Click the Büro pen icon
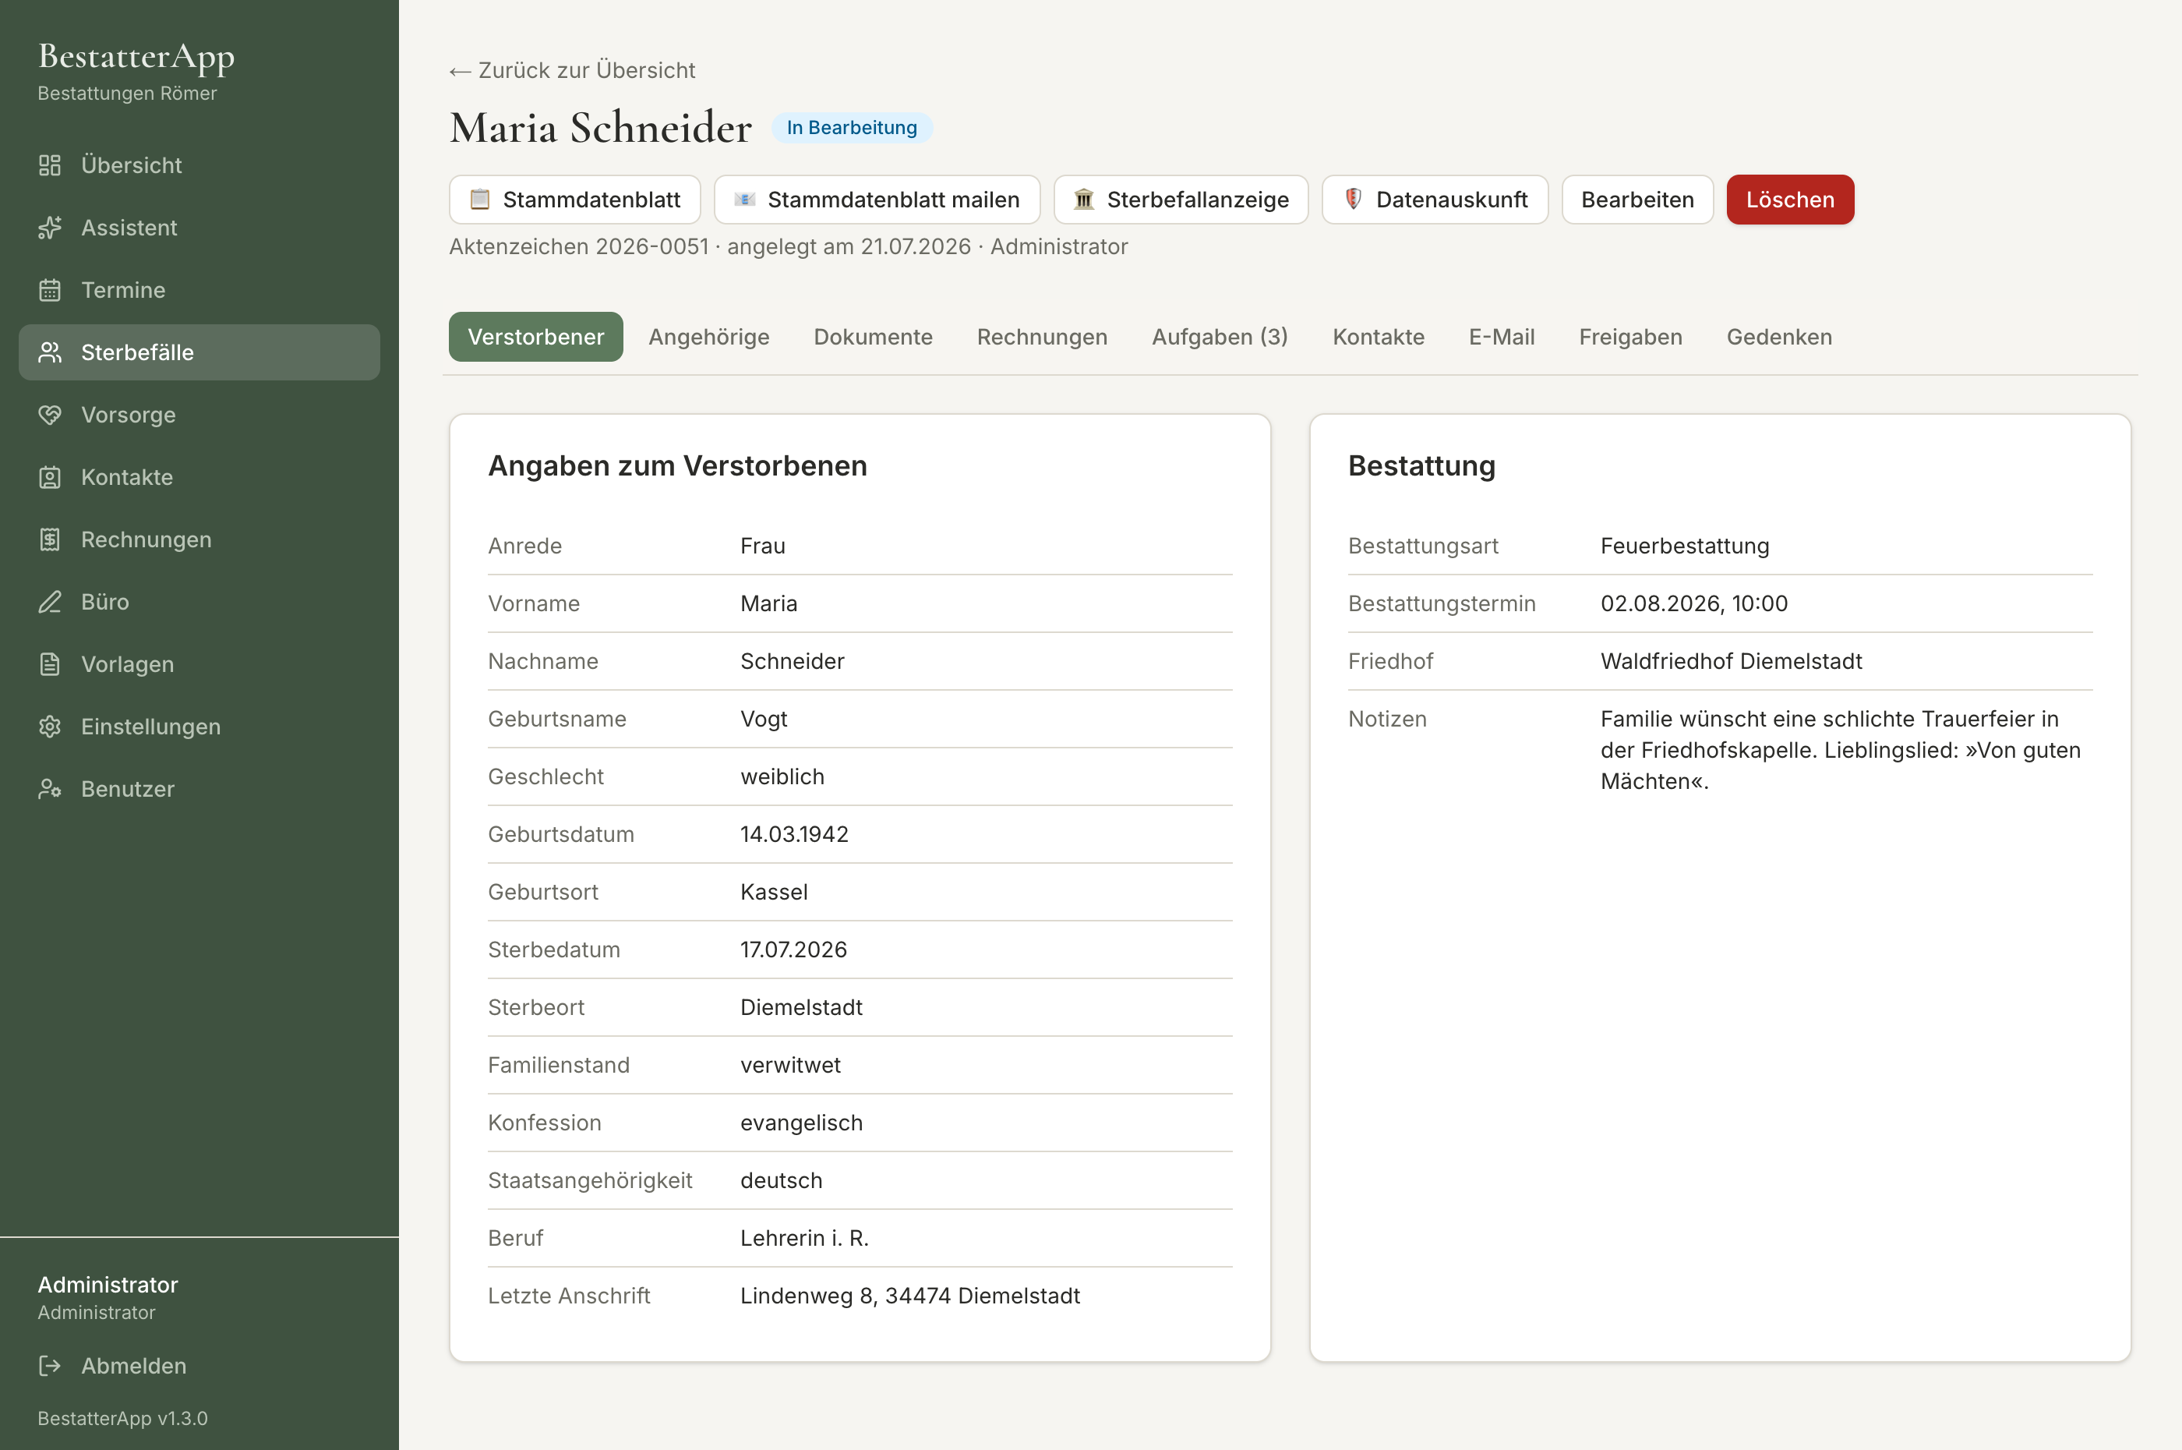 click(50, 602)
